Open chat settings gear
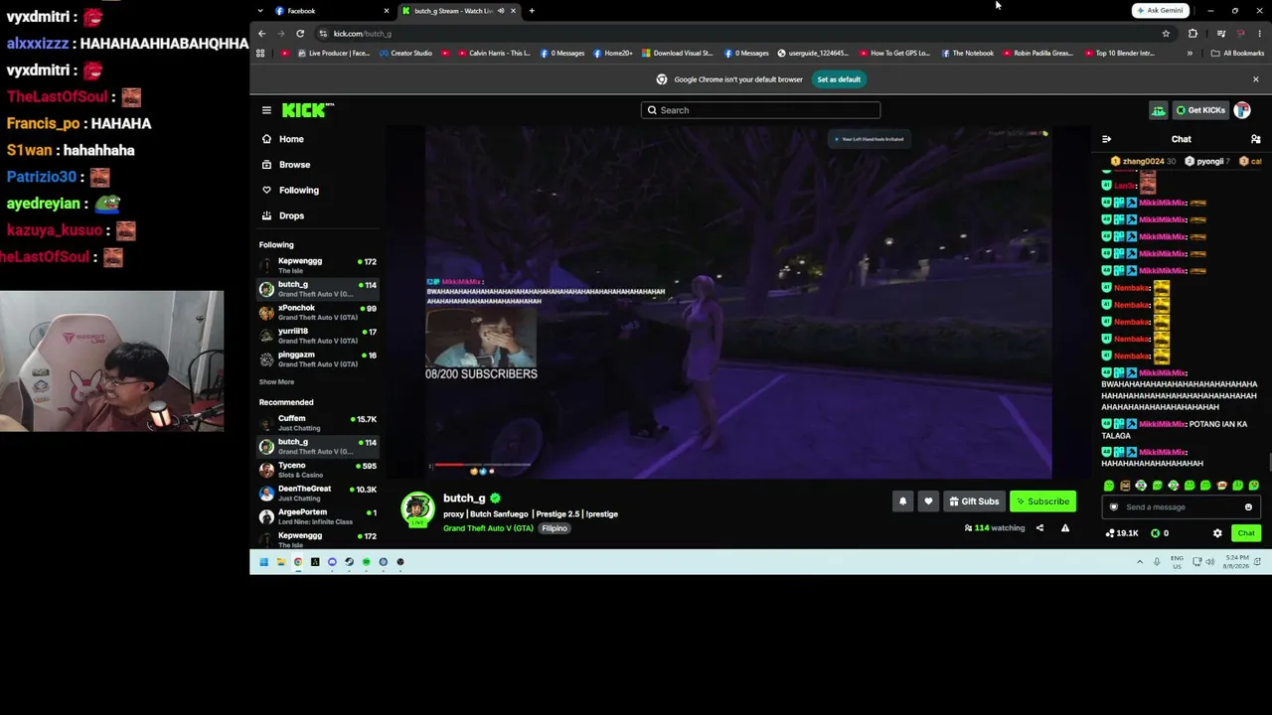 [x=1217, y=533]
